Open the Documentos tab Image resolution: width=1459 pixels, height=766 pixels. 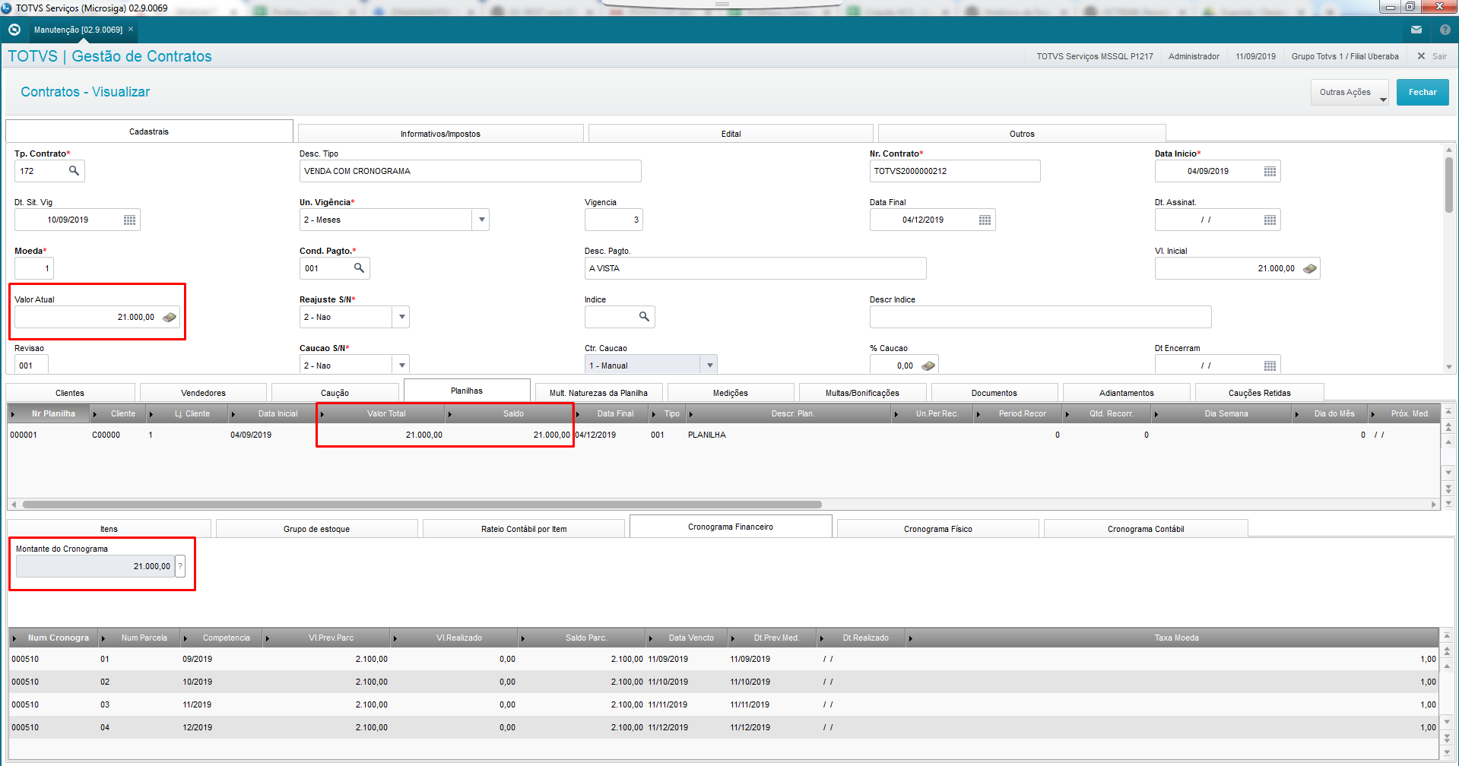click(994, 393)
